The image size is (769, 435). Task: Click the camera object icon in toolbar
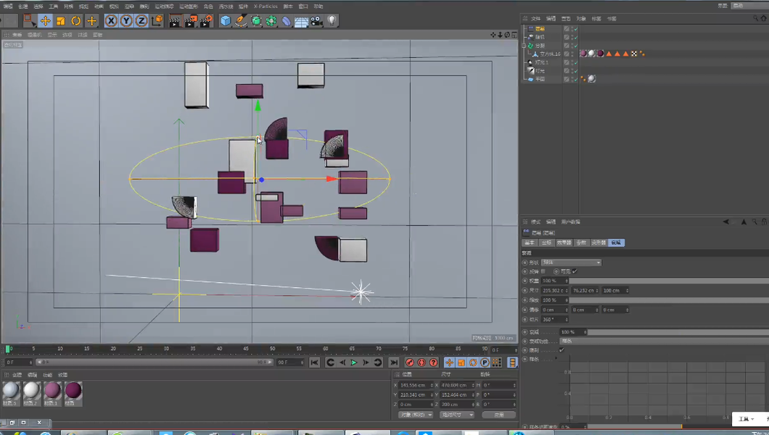tap(316, 21)
